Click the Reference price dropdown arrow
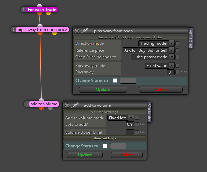This screenshot has height=172, width=207. pos(172,50)
